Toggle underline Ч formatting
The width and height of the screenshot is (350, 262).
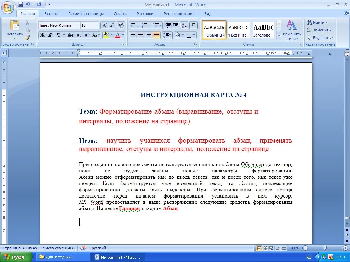point(58,35)
